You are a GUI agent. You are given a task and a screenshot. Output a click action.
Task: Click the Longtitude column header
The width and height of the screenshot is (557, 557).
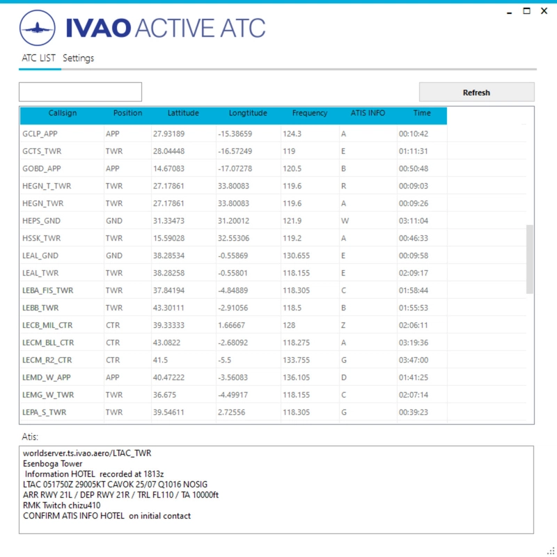click(x=248, y=113)
